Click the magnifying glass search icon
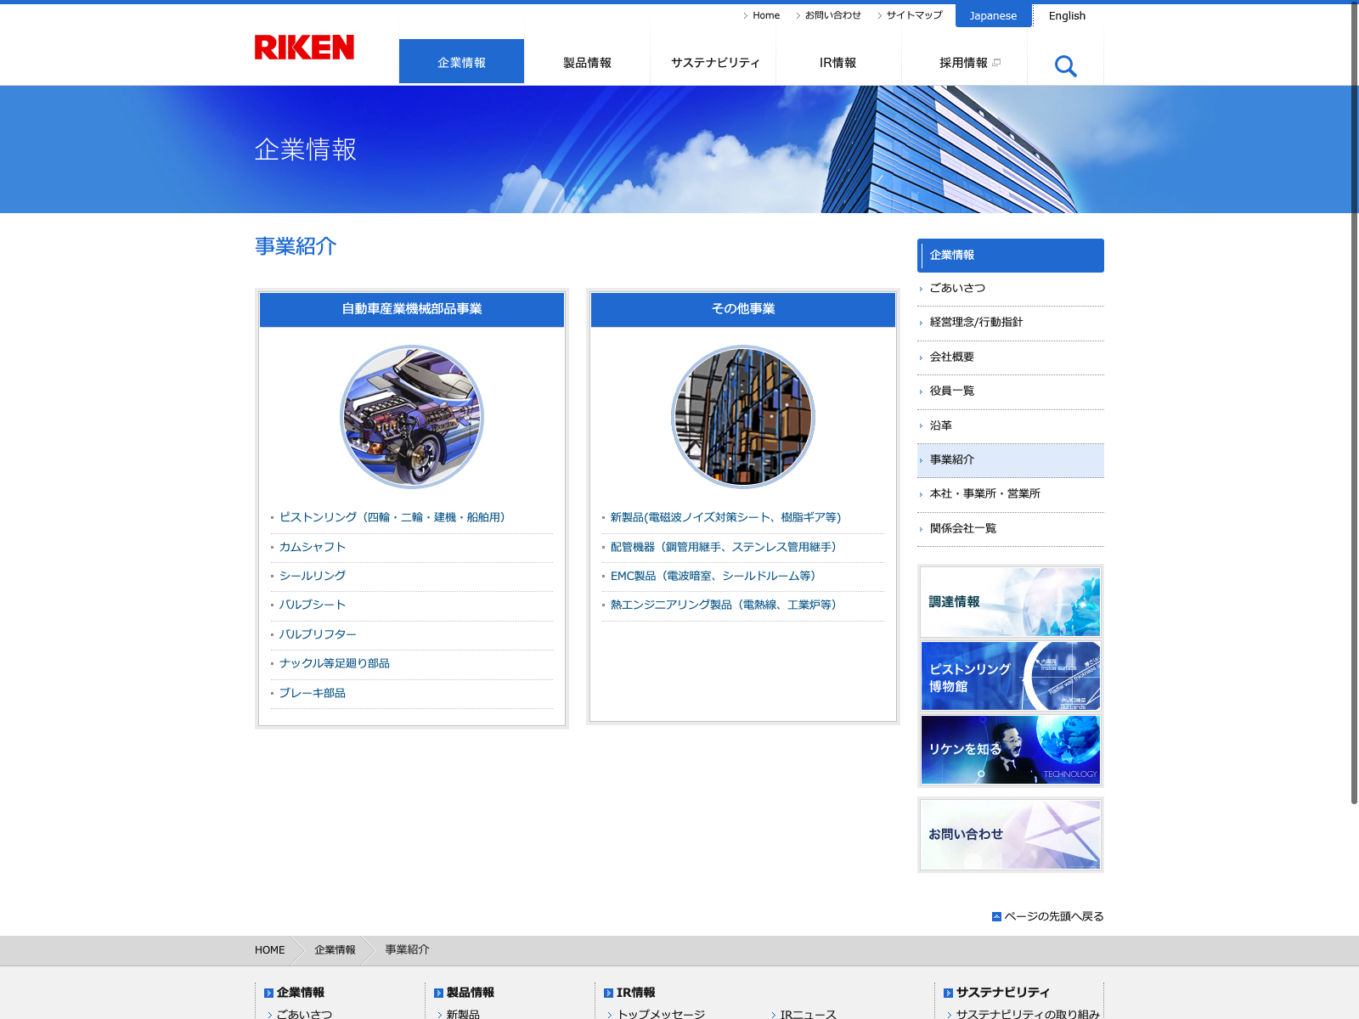The height and width of the screenshot is (1019, 1359). 1065,65
